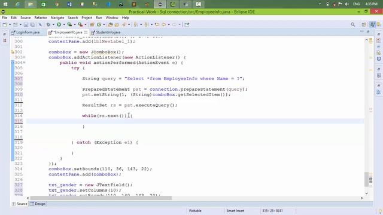Image resolution: width=383 pixels, height=215 pixels.
Task: Run the program with green Run icon
Action: (x=59, y=24)
